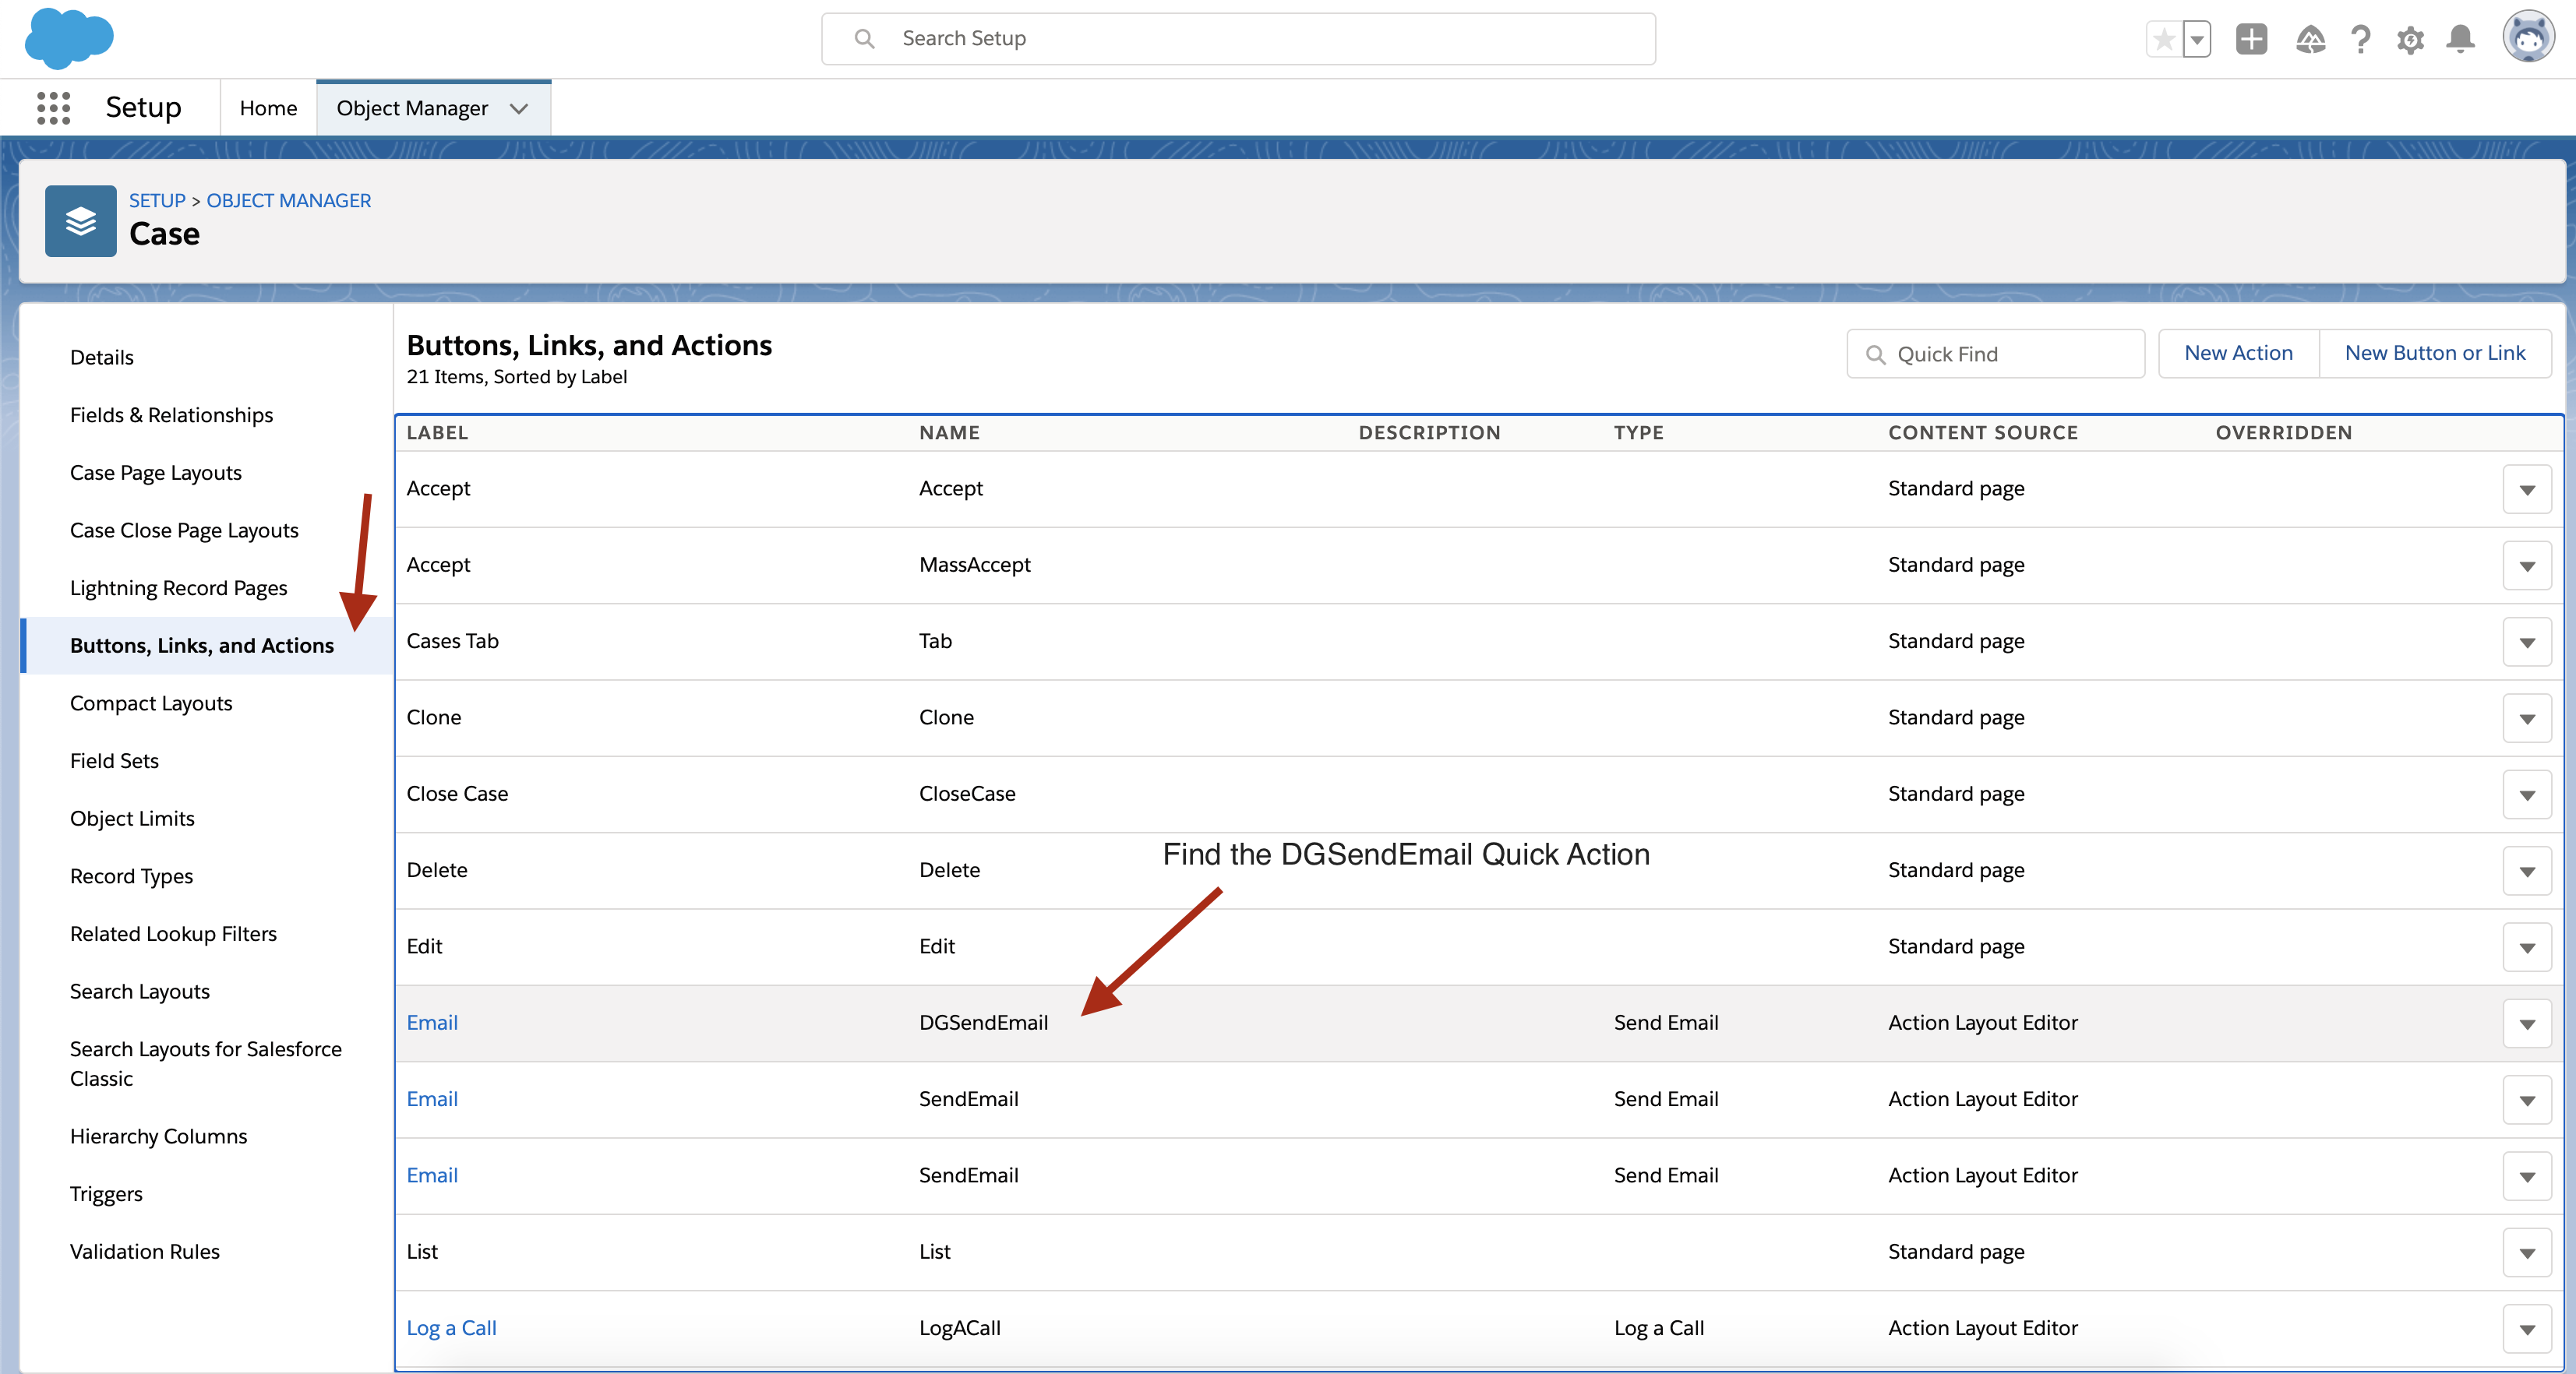2576x1374 pixels.
Task: Open the Log a Call action link
Action: point(451,1328)
